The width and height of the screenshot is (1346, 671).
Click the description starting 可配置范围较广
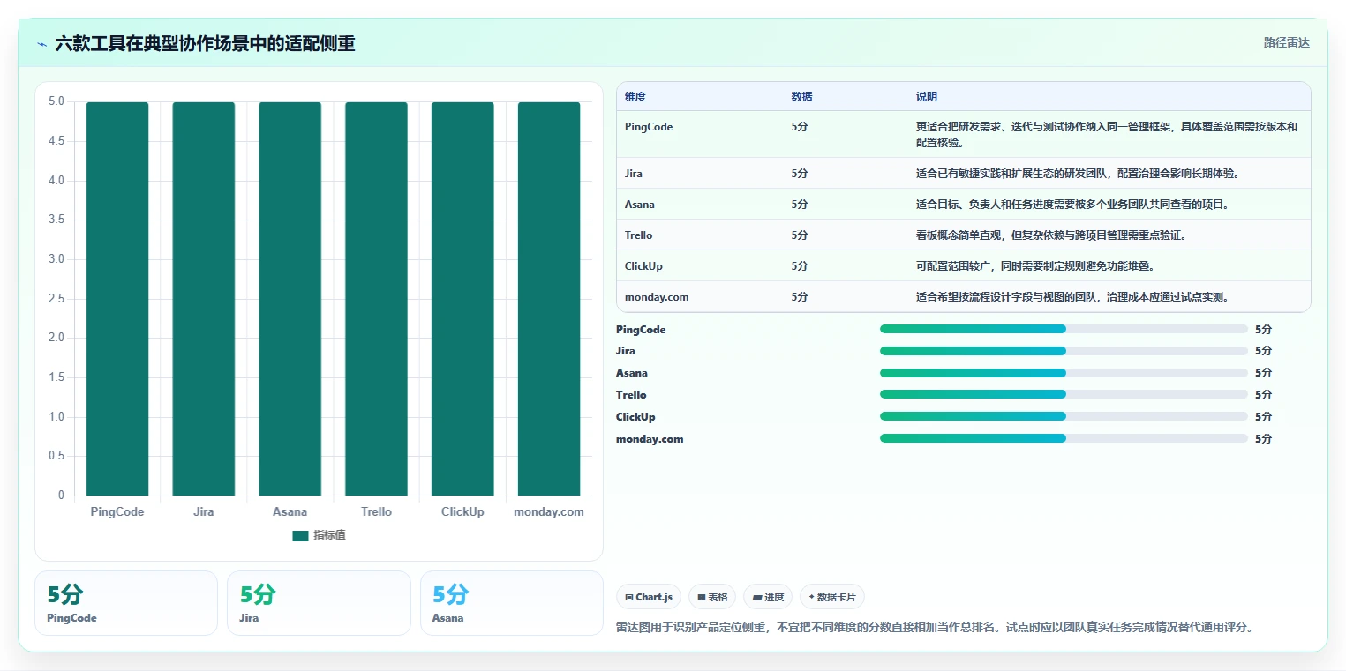click(1035, 266)
